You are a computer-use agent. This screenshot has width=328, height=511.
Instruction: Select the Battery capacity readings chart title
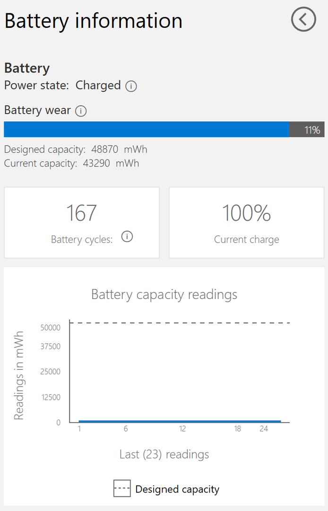click(164, 294)
